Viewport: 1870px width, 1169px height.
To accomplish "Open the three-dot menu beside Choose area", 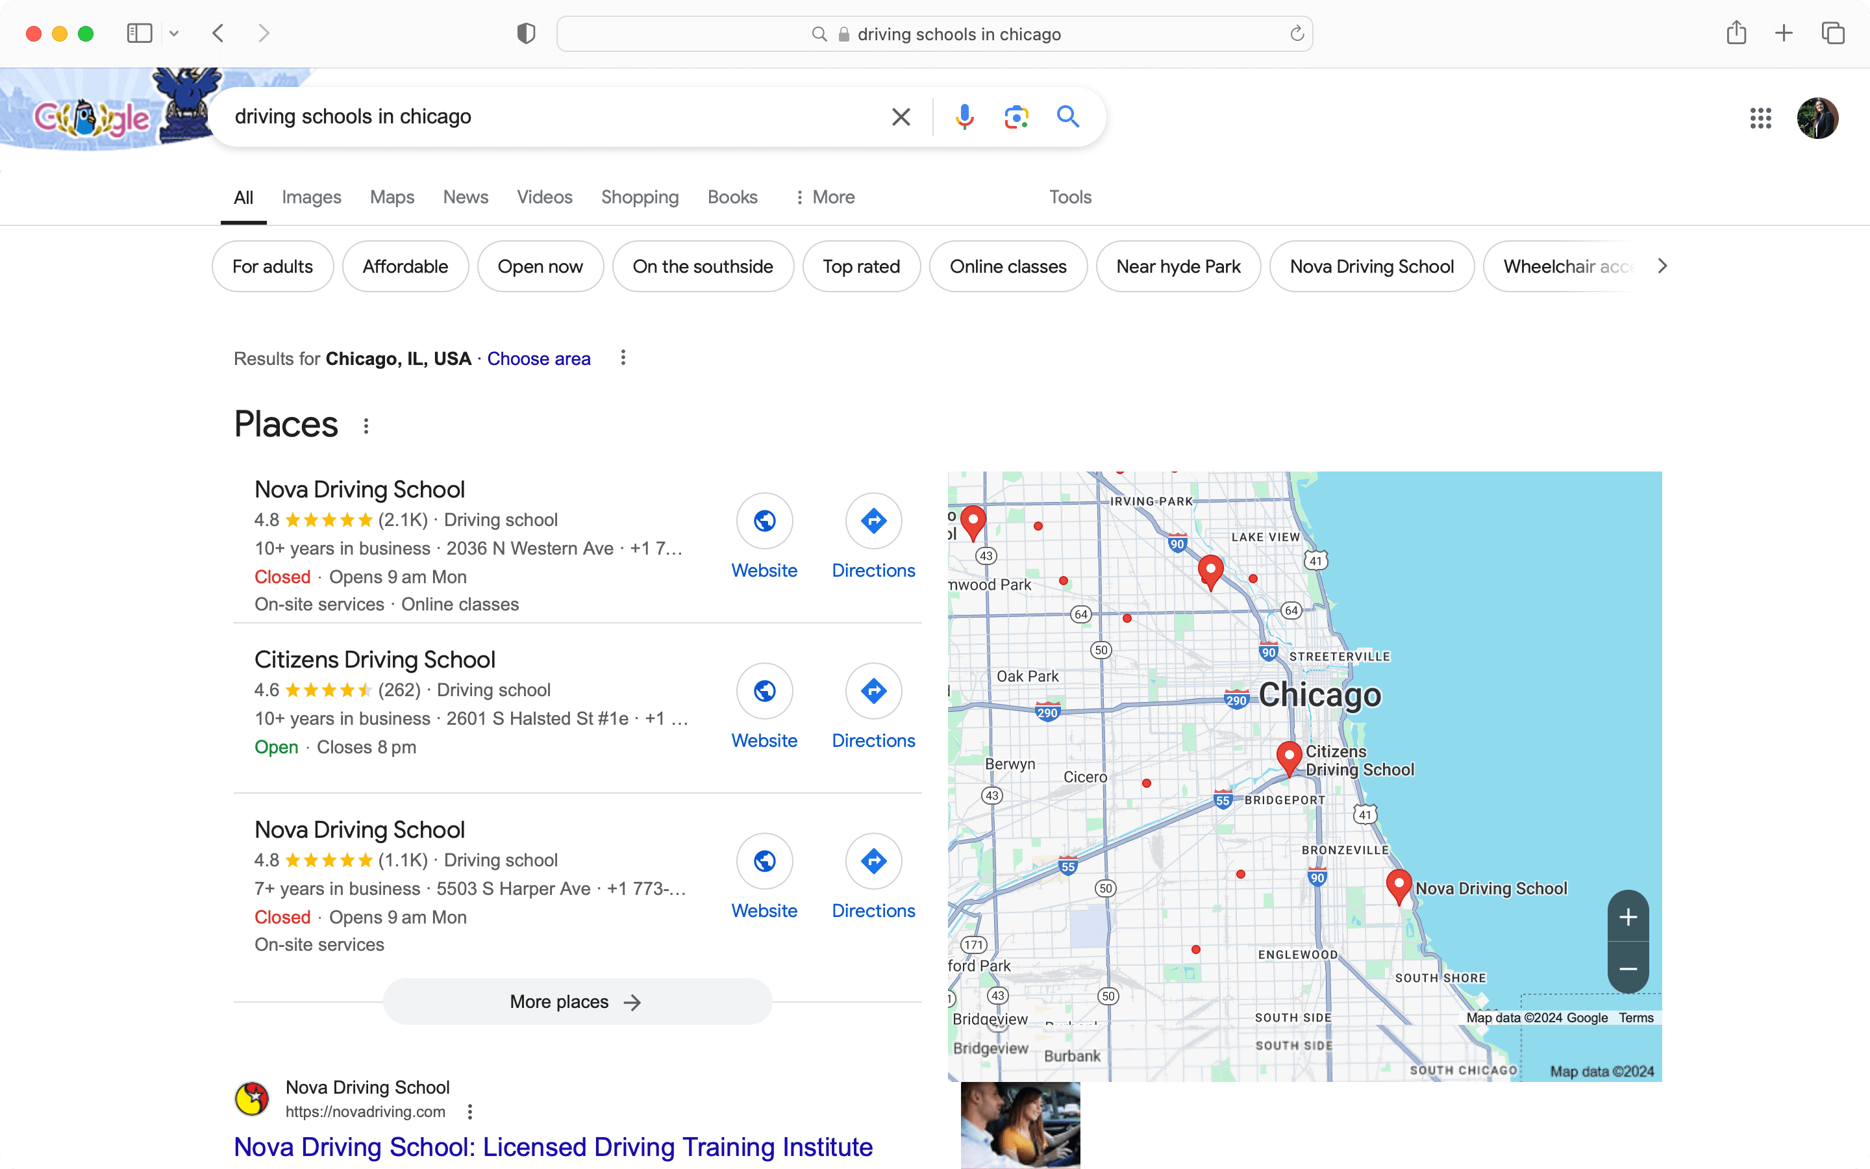I will coord(623,357).
